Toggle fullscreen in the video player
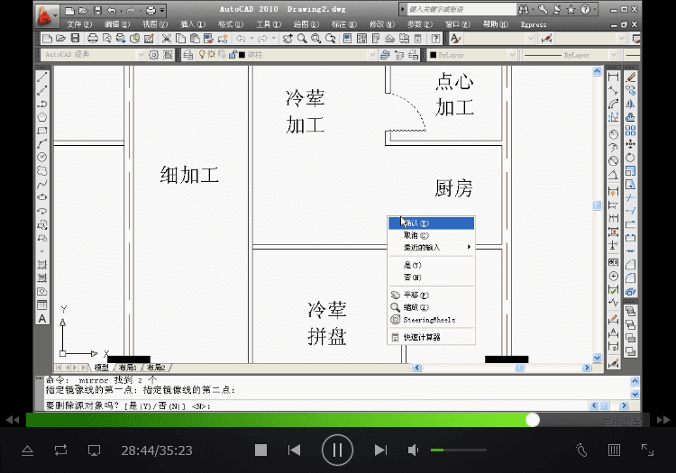 (x=647, y=450)
